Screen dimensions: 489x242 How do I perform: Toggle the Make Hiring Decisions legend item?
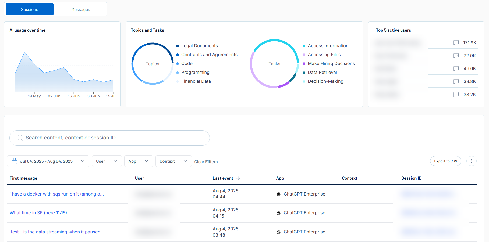331,64
